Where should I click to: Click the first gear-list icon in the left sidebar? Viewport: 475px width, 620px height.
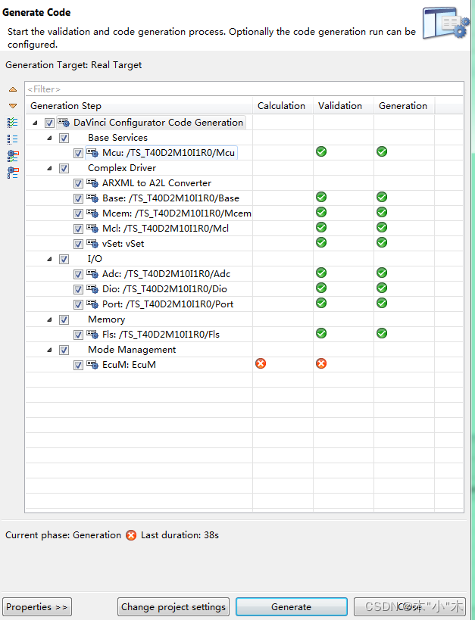click(13, 156)
